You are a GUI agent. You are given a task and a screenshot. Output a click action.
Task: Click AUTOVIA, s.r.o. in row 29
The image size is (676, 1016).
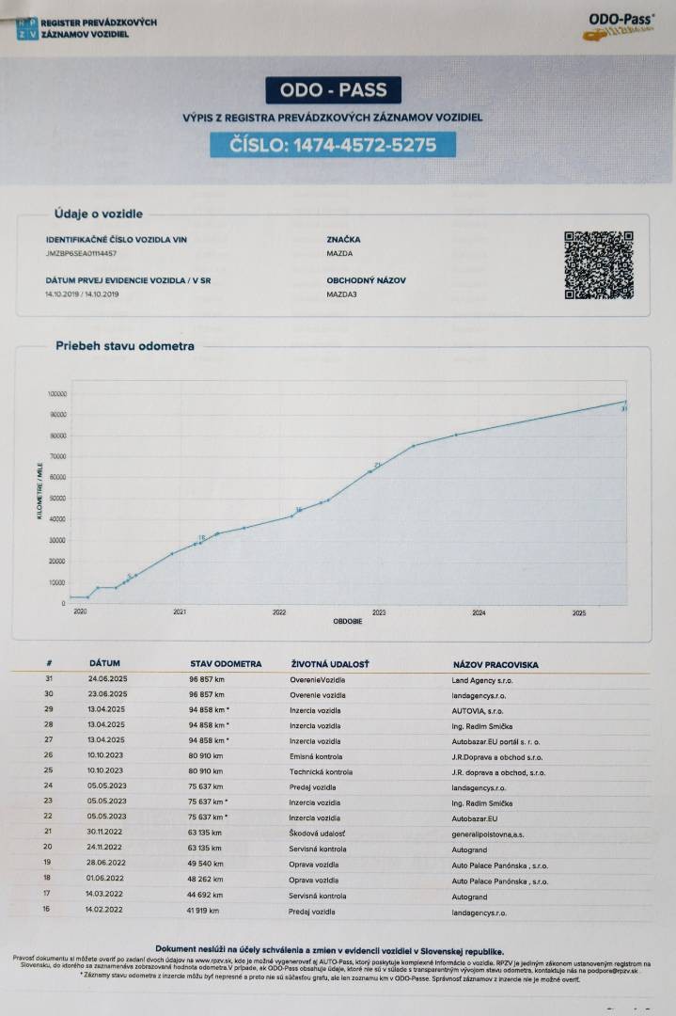[478, 711]
